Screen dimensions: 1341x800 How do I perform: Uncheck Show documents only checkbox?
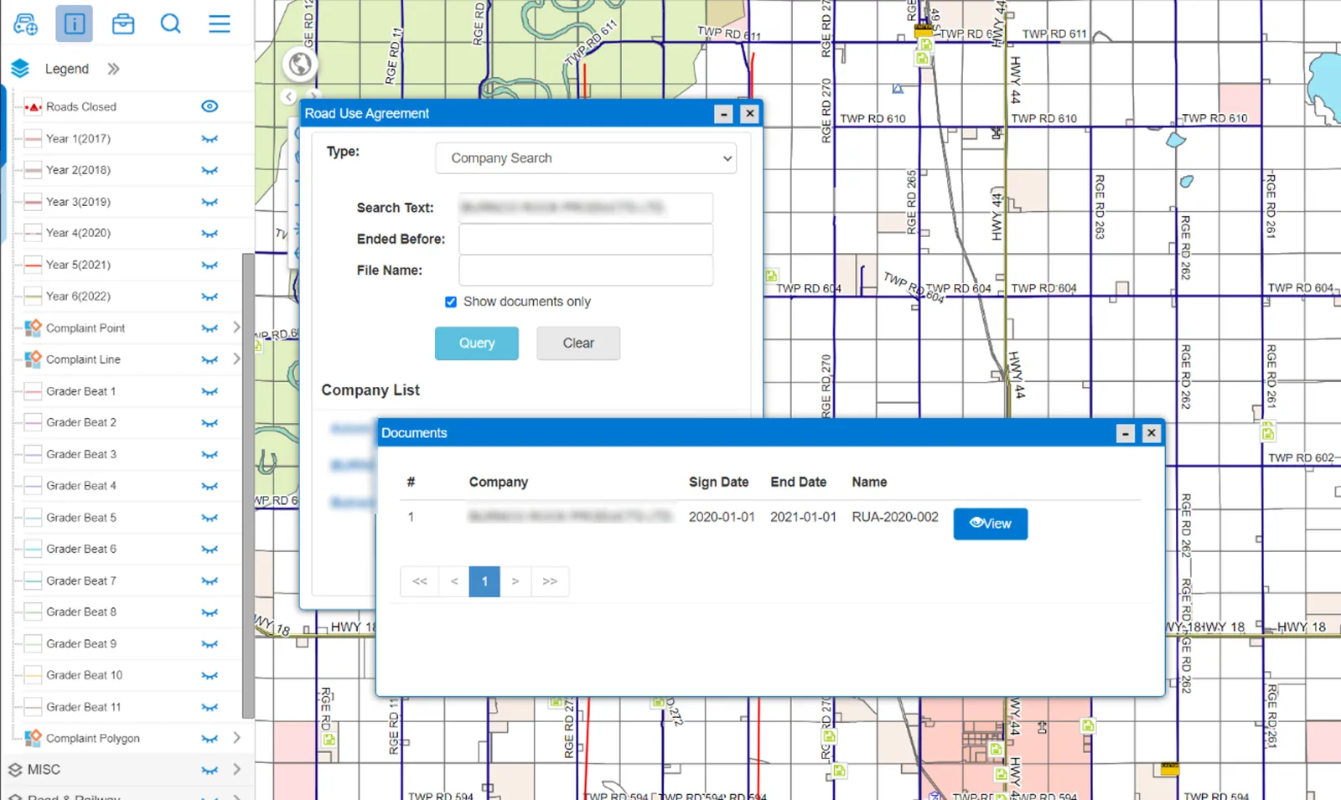[x=451, y=302]
